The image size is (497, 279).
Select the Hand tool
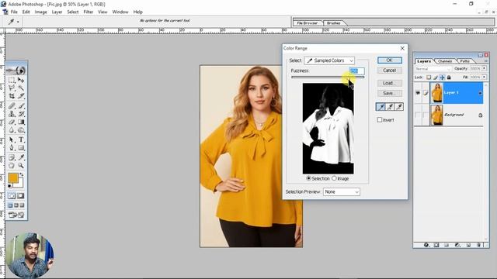coord(12,165)
